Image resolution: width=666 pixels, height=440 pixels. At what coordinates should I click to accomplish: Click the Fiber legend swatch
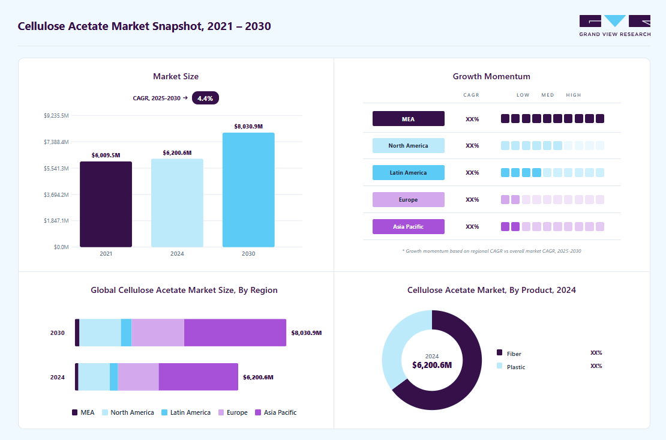click(x=499, y=352)
